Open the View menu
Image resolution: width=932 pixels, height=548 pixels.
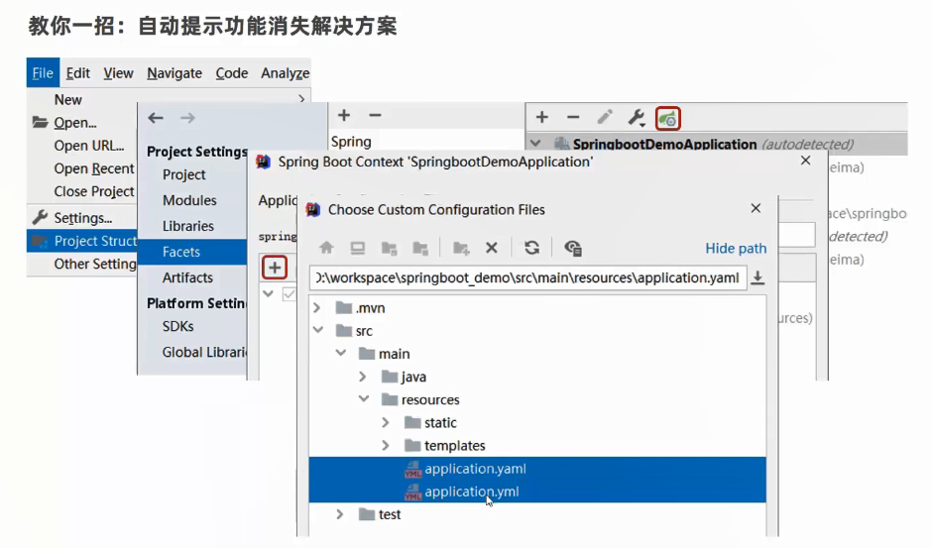coord(118,73)
